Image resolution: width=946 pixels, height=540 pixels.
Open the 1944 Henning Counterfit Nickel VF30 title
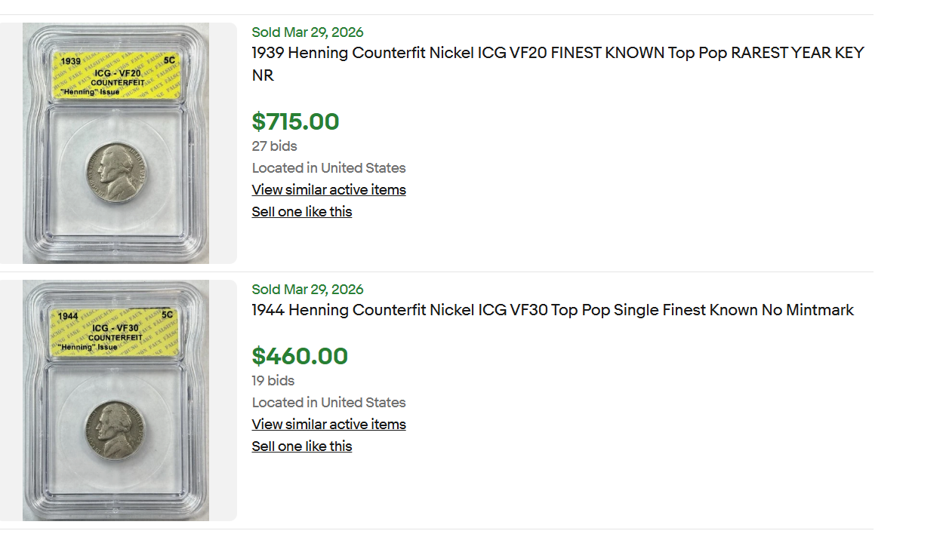[553, 310]
